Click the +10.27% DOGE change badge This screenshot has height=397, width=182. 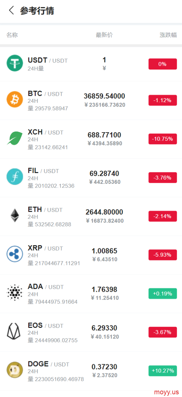click(163, 371)
